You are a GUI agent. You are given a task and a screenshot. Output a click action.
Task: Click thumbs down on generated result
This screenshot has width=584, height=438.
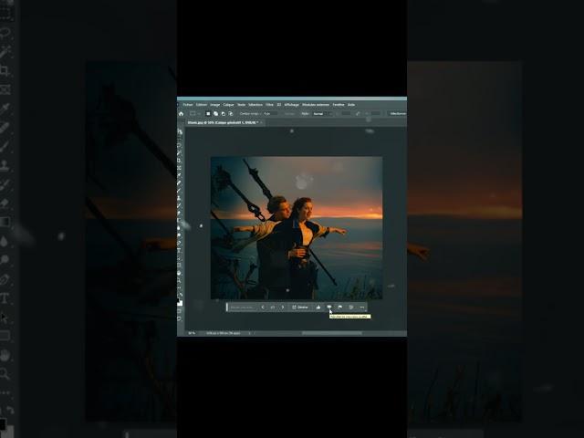(x=329, y=307)
